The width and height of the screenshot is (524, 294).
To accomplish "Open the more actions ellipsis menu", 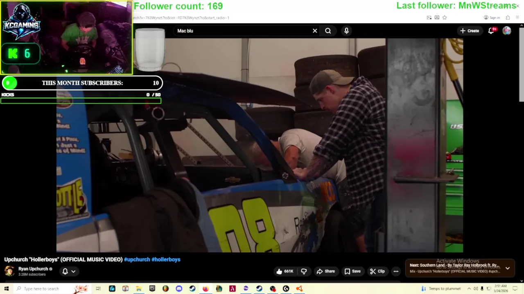I will (x=396, y=271).
